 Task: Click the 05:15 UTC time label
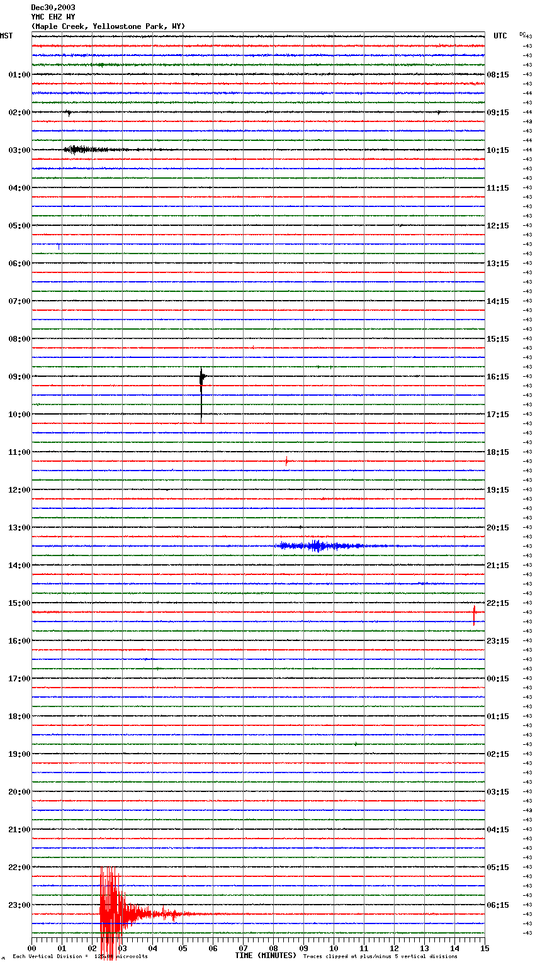498,867
